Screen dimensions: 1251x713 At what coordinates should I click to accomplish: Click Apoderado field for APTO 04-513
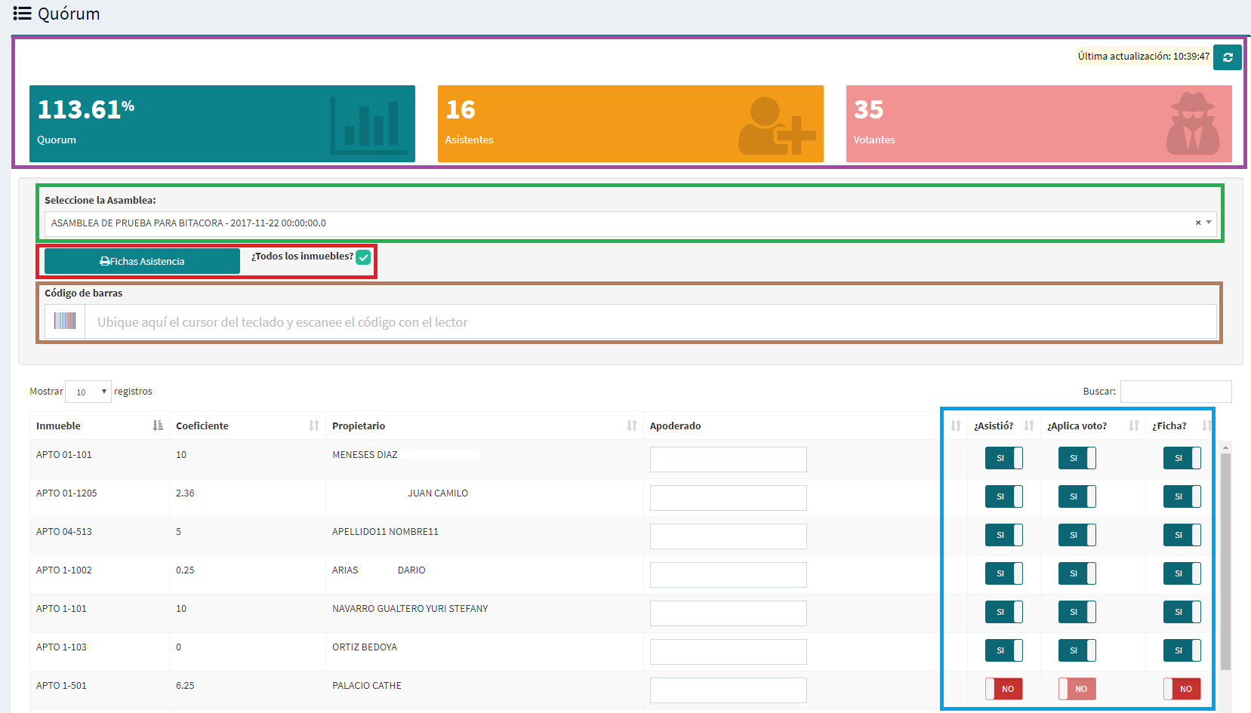pyautogui.click(x=728, y=536)
